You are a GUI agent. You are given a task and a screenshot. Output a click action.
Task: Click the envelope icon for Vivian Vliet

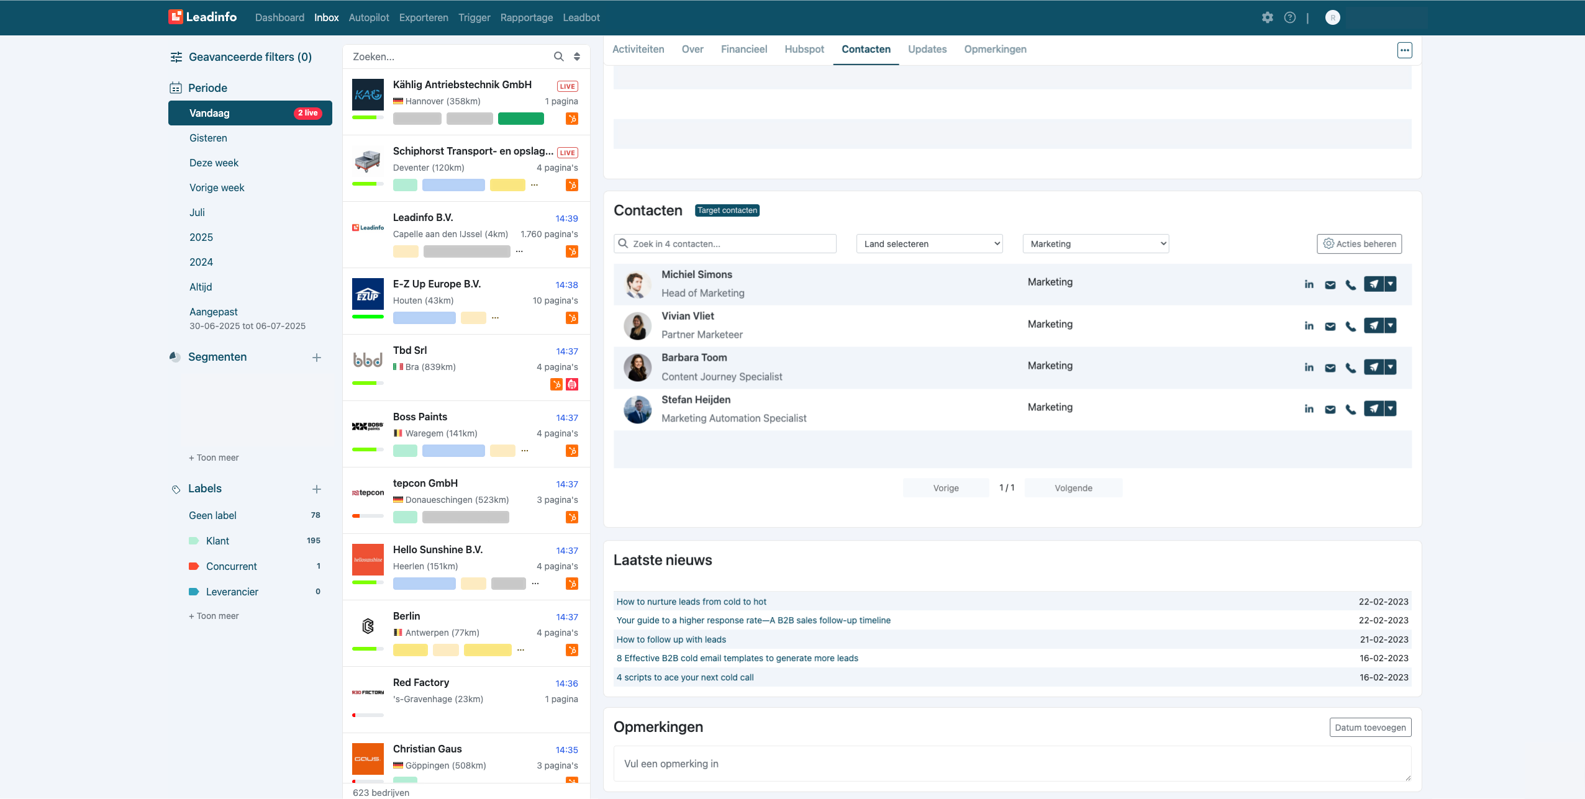(x=1330, y=327)
